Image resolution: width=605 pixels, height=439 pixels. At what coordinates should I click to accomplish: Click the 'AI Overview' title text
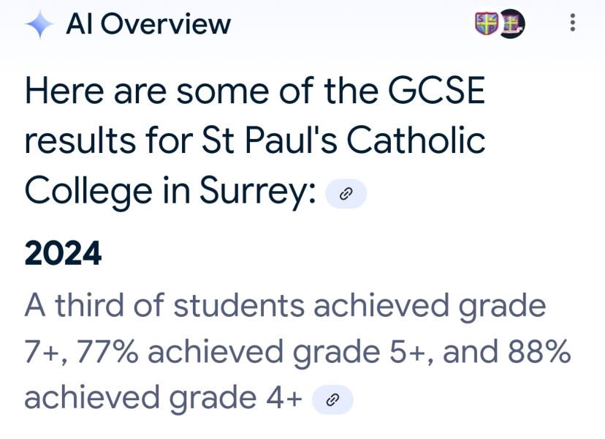148,23
